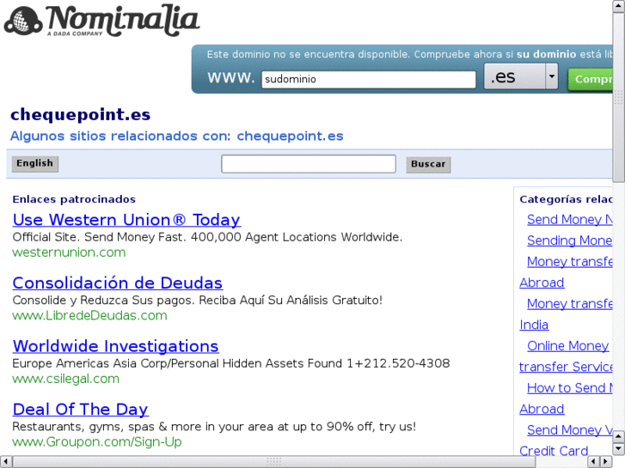Open the Deal Of The Day link
The height and width of the screenshot is (468, 625).
(x=81, y=410)
